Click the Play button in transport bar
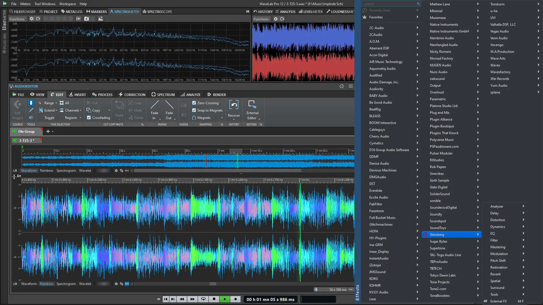The image size is (543, 305). click(225, 299)
